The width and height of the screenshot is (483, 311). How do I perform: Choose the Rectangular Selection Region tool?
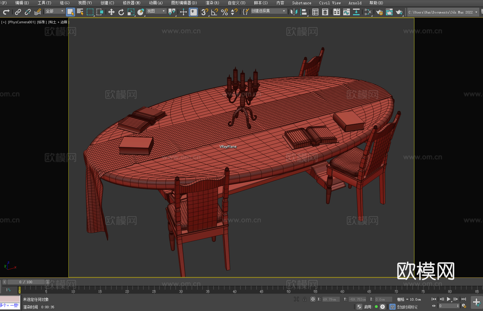coord(90,12)
